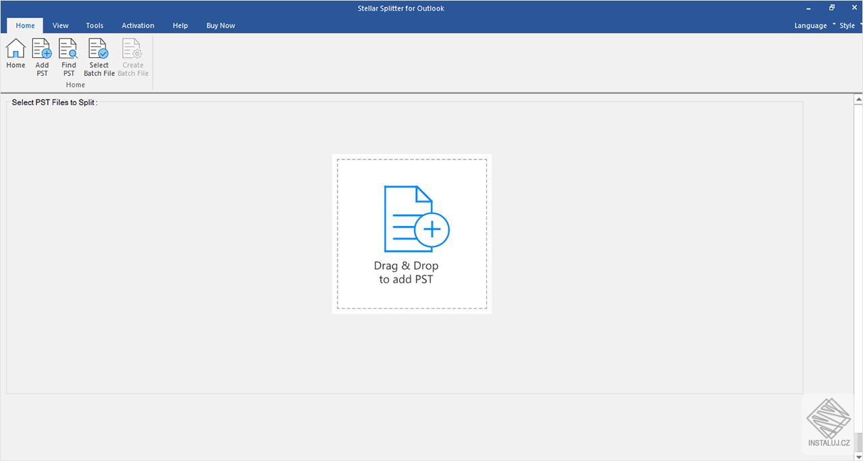Select the Buy Now tab

coord(220,26)
